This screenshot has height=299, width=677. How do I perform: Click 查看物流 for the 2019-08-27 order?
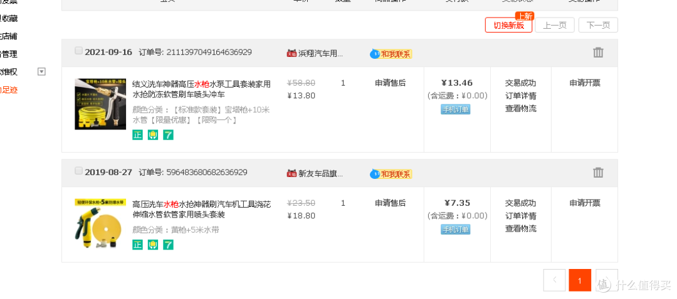(521, 229)
